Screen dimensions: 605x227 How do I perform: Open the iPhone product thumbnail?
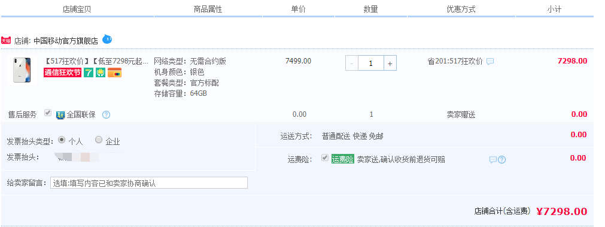pos(22,70)
